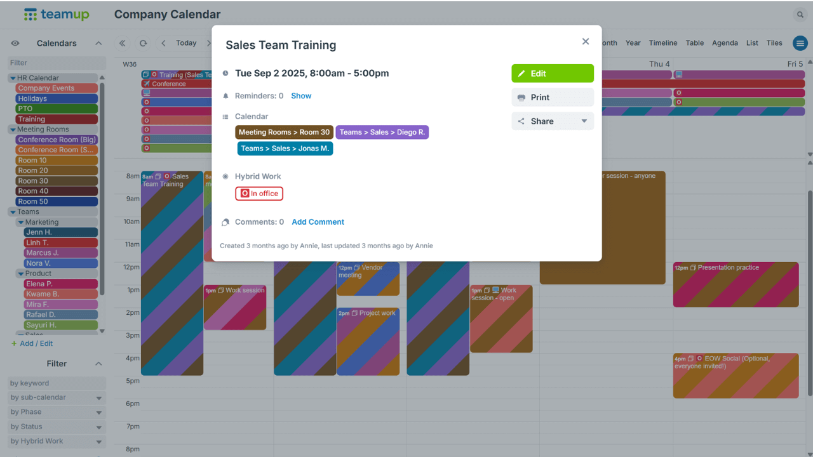Collapse sidebar with double-chevron icon
This screenshot has width=813, height=457.
[x=123, y=43]
